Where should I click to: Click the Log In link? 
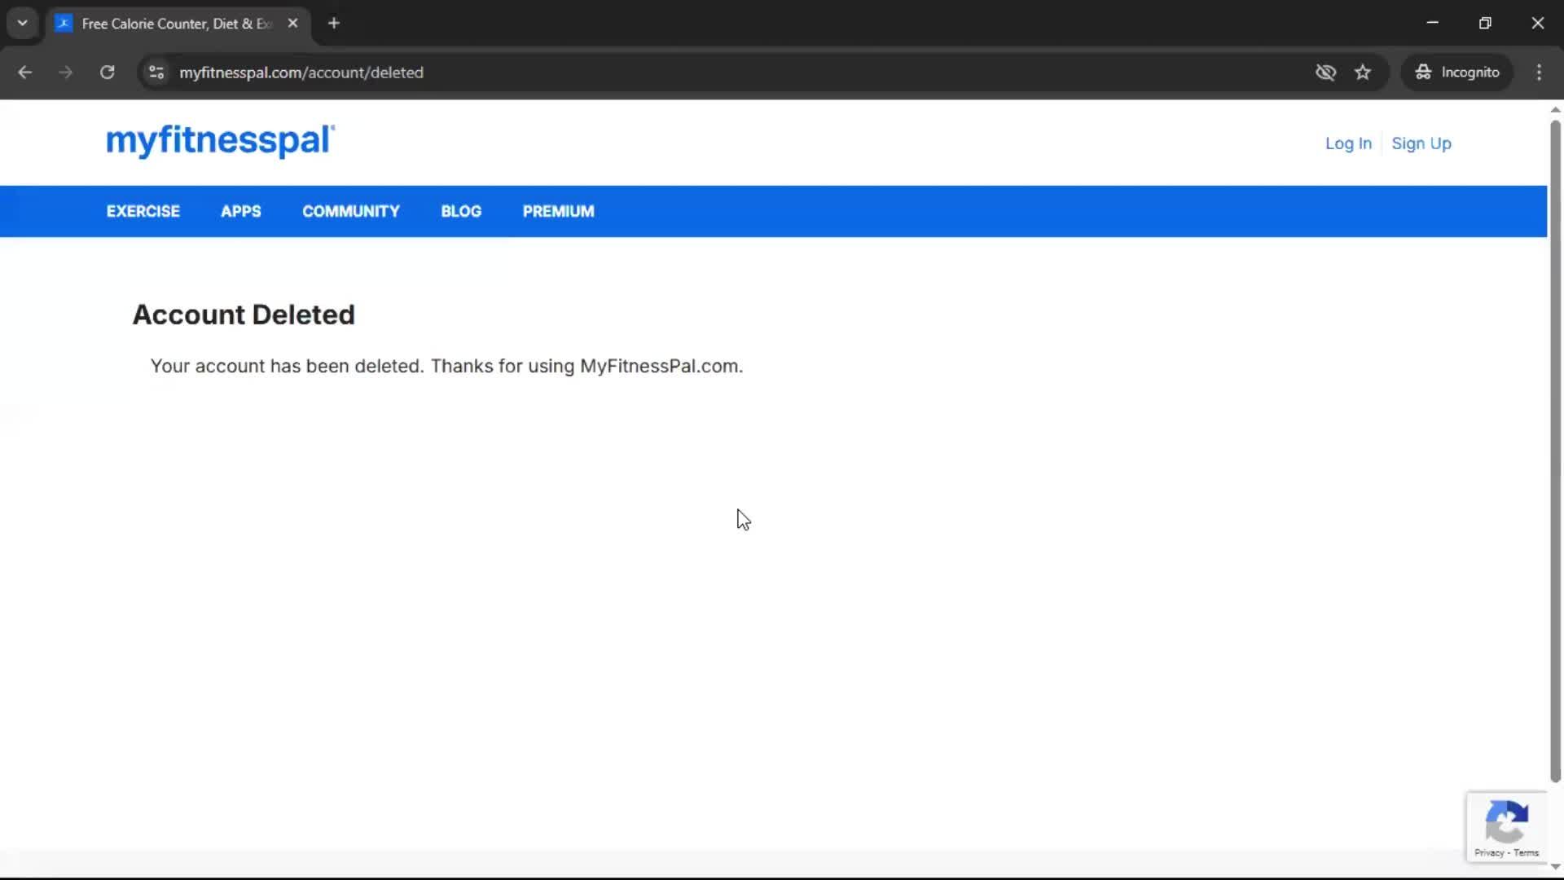(x=1348, y=143)
